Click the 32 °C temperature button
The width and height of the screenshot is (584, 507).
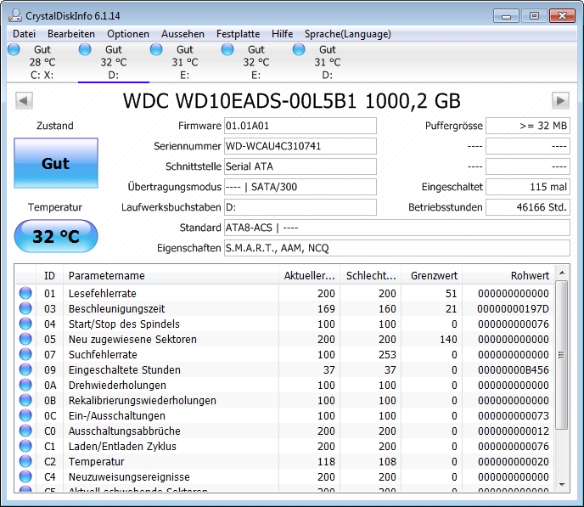(56, 236)
